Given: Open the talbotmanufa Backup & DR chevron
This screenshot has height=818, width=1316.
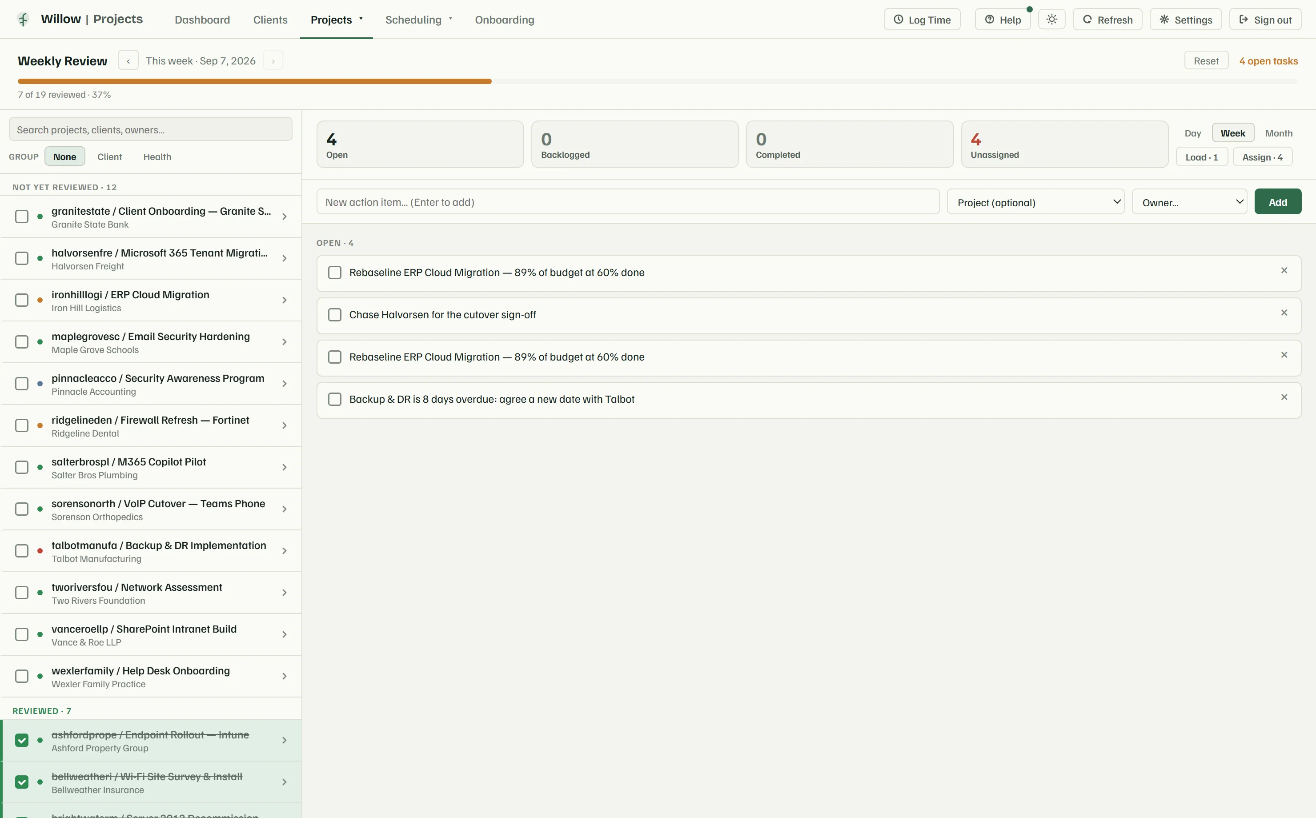Looking at the screenshot, I should coord(284,551).
